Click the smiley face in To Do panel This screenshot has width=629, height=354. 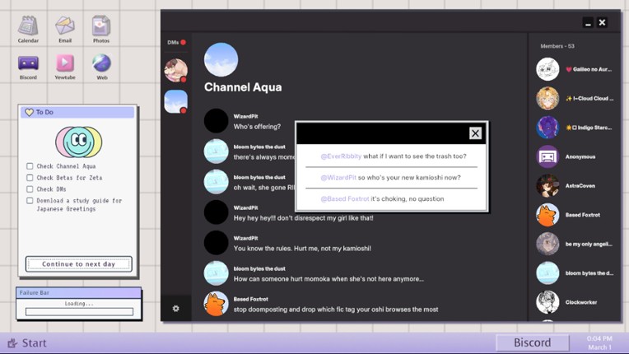pyautogui.click(x=79, y=142)
